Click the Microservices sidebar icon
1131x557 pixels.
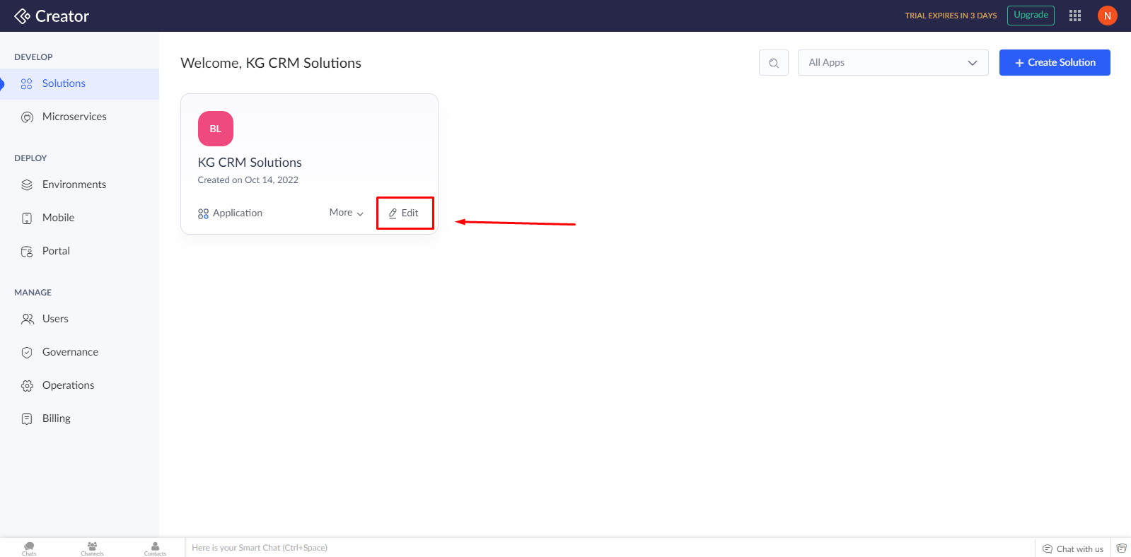pyautogui.click(x=27, y=117)
